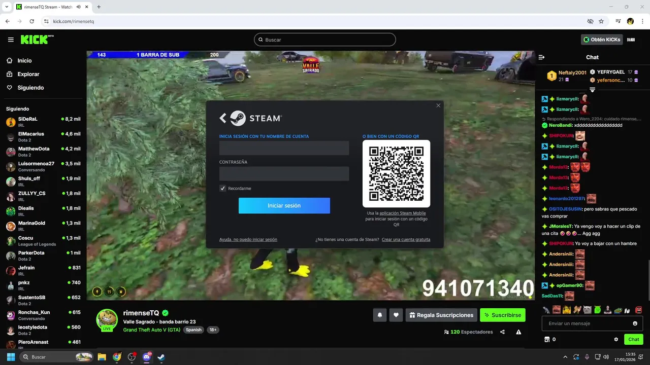This screenshot has width=650, height=365.
Task: Toggle follow heart button for rimenseTQ
Action: pyautogui.click(x=396, y=315)
